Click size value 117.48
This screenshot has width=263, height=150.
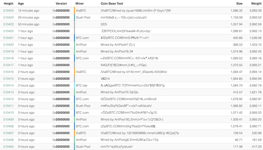pos(238,147)
